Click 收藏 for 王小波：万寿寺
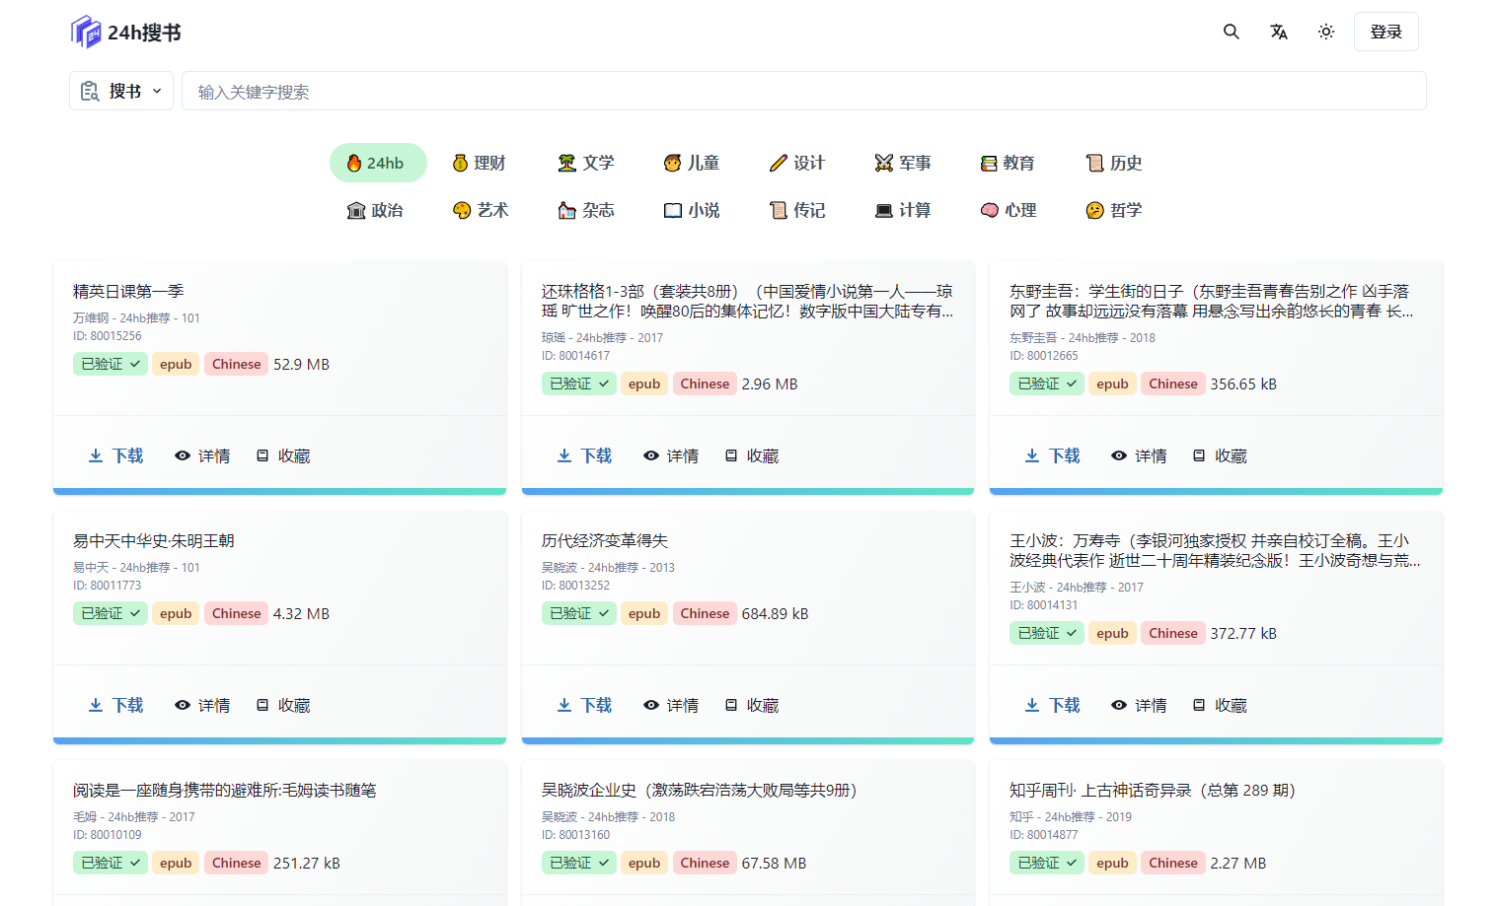Viewport: 1496px width, 906px height. pyautogui.click(x=1220, y=705)
